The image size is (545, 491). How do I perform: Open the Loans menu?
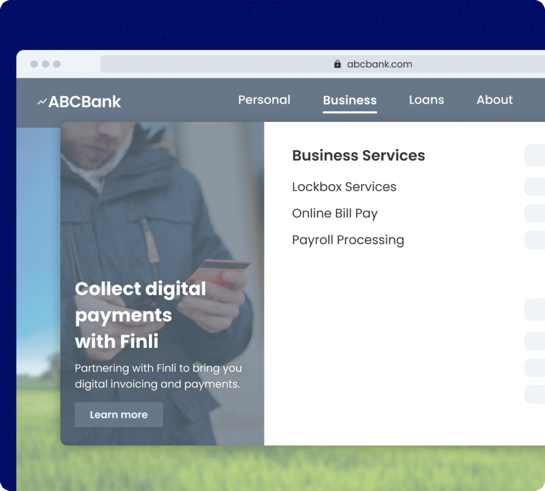point(426,100)
